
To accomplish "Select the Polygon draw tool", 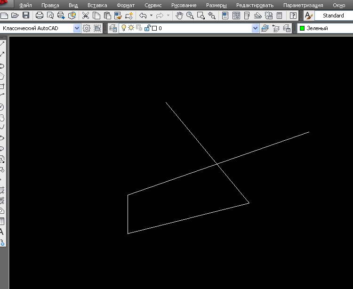I will pos(2,76).
